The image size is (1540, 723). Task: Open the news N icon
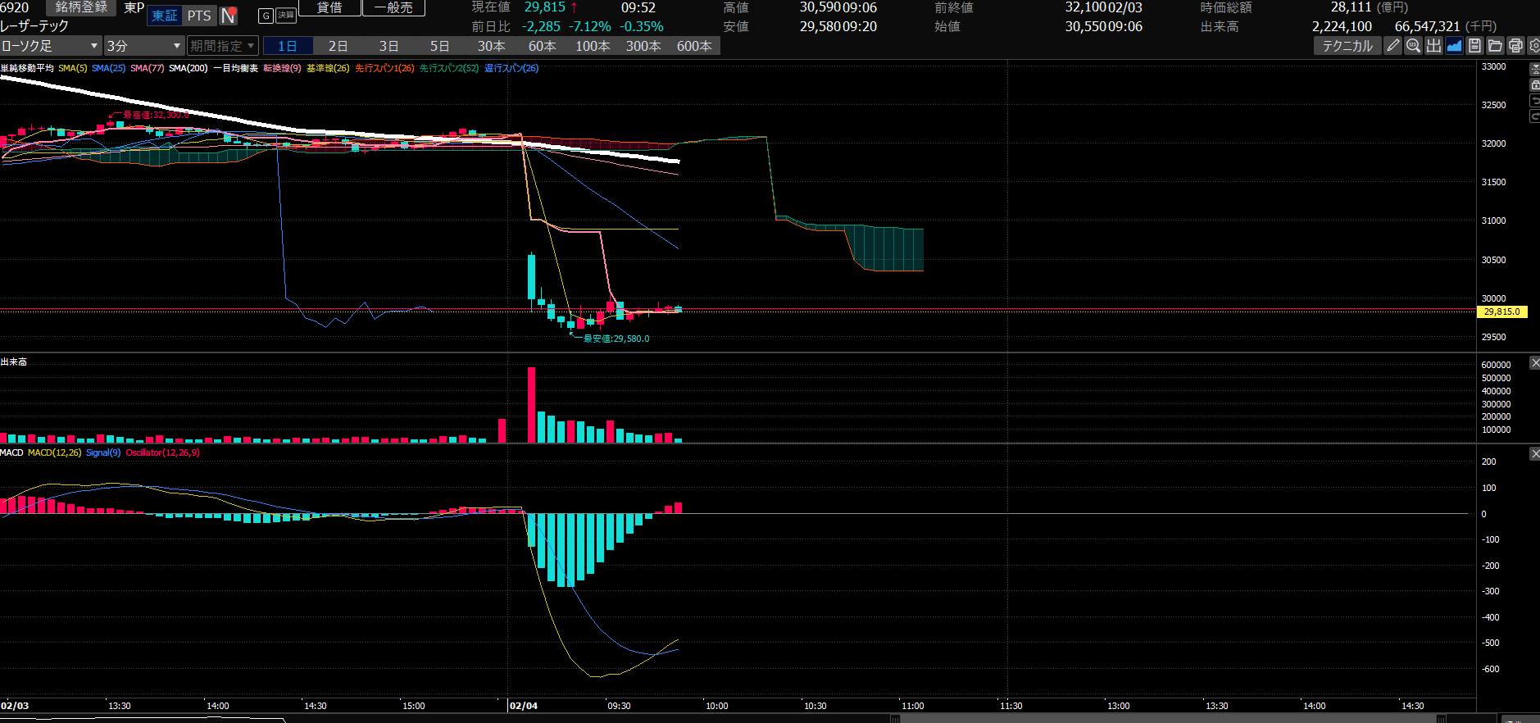229,16
